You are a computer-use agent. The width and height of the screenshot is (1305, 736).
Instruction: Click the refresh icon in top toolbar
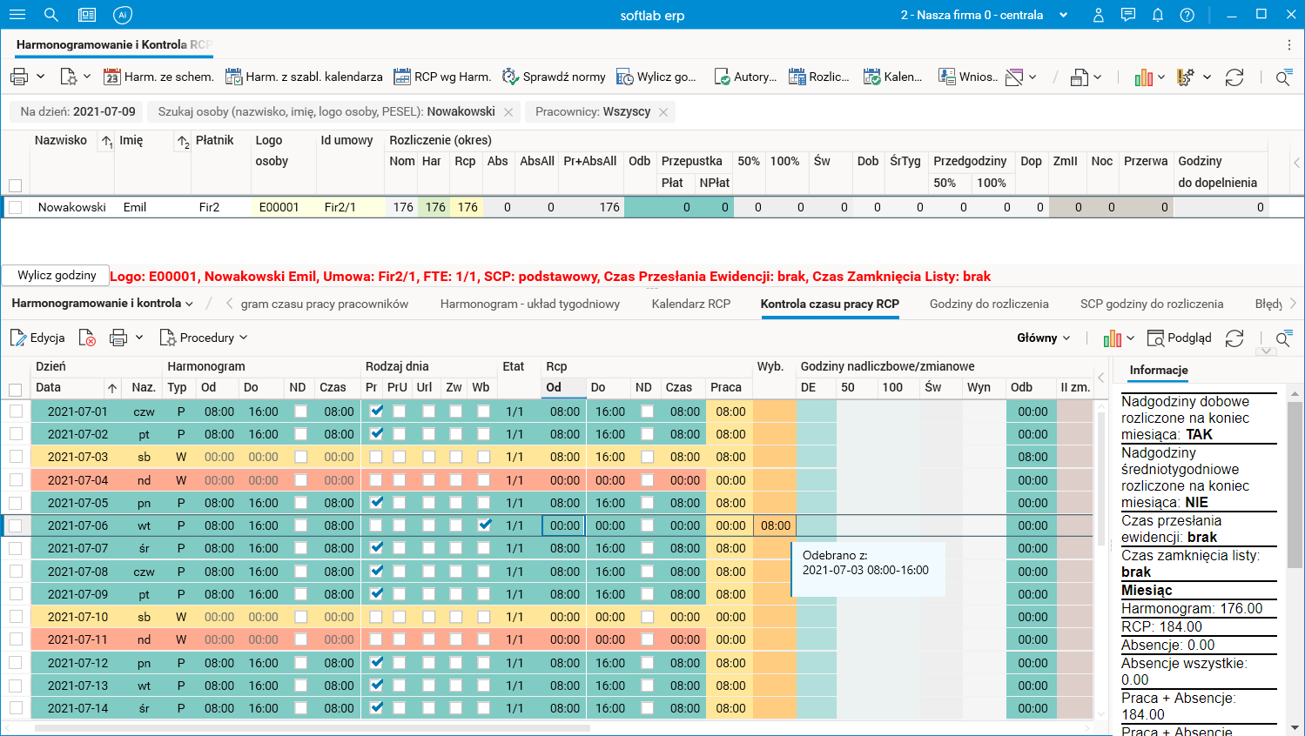coord(1234,77)
